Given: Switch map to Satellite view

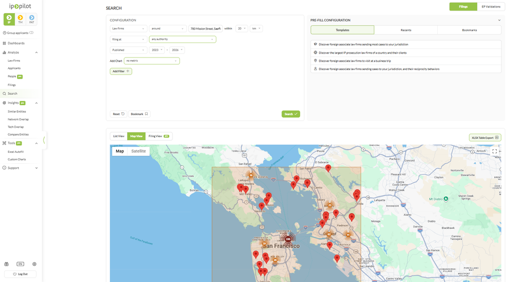Looking at the screenshot, I should click(x=138, y=151).
